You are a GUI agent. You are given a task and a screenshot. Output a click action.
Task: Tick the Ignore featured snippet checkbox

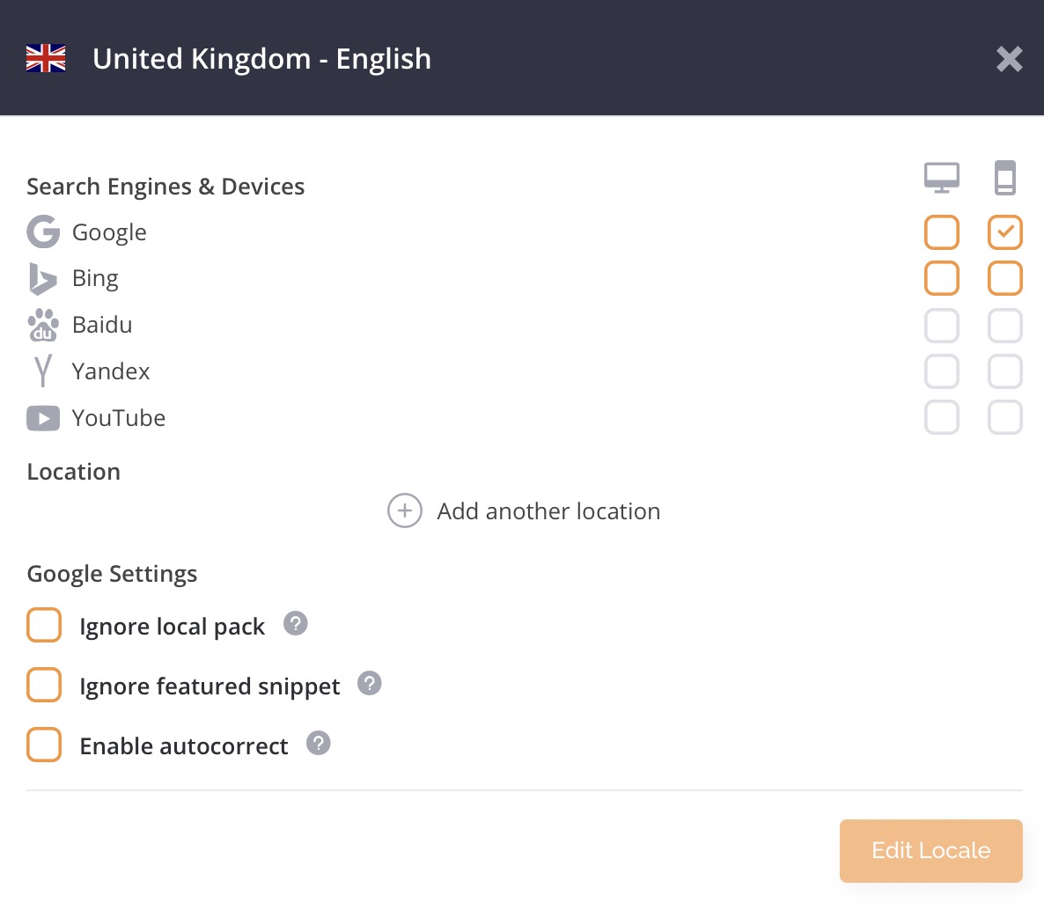[44, 685]
